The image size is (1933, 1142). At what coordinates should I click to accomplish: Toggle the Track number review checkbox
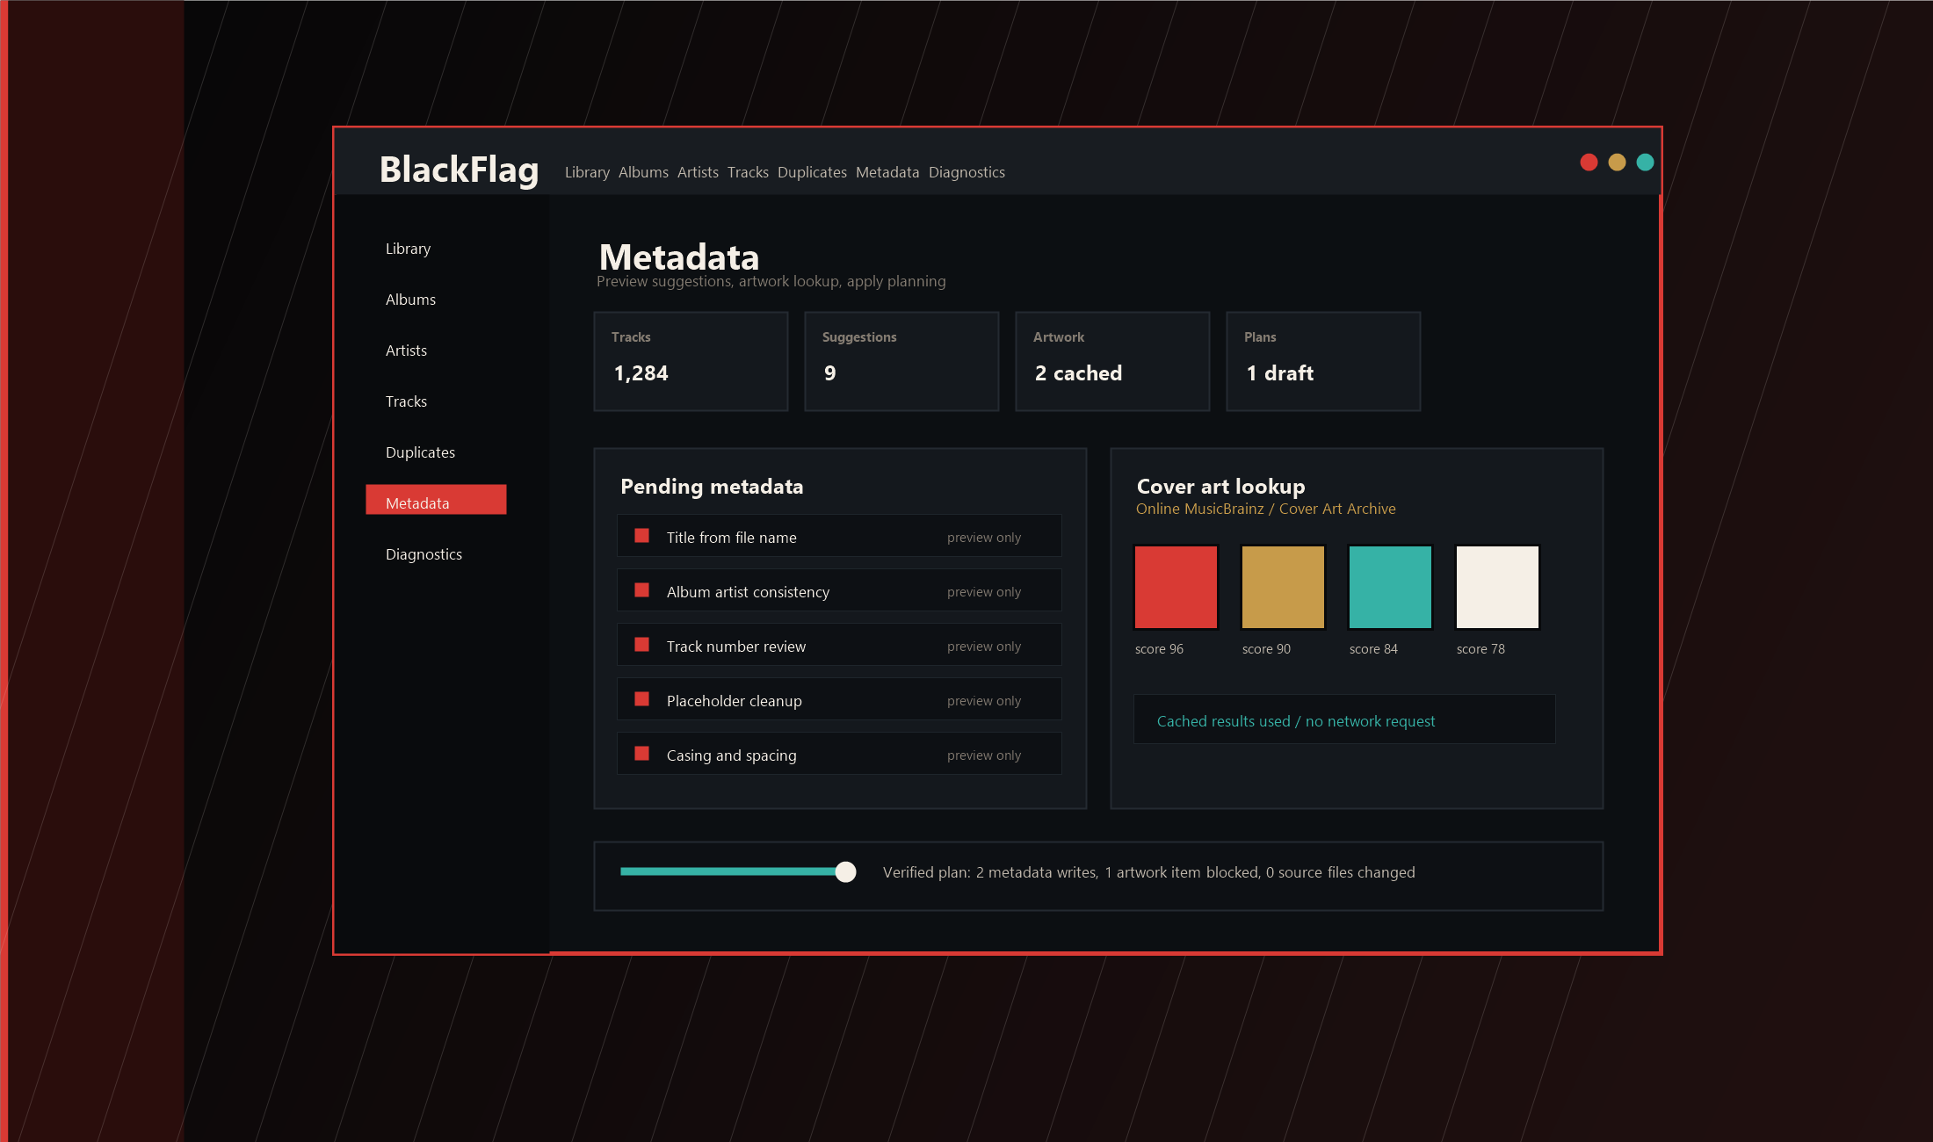point(642,645)
